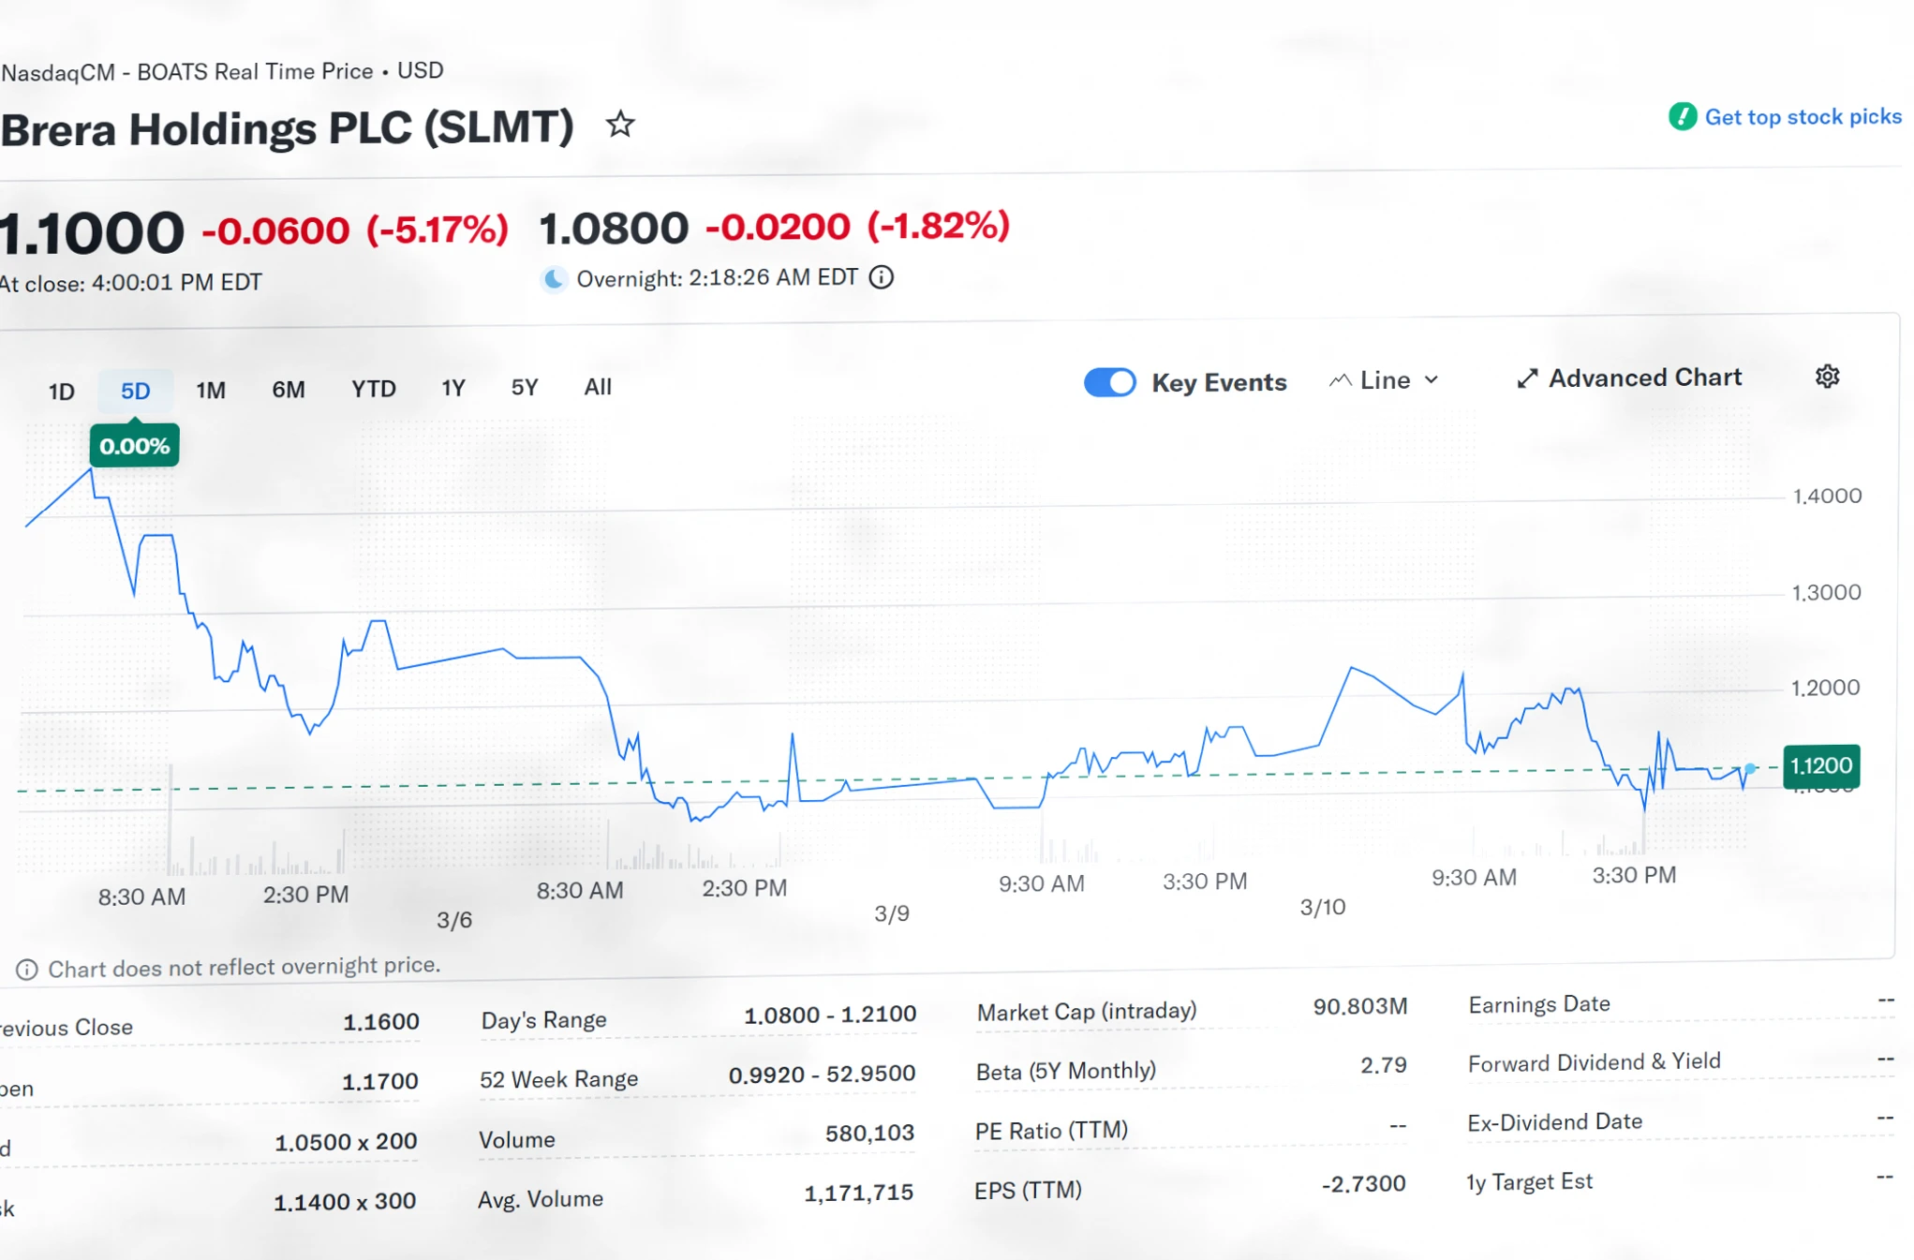This screenshot has width=1914, height=1260.
Task: Switch to the 6M range
Action: (x=289, y=389)
